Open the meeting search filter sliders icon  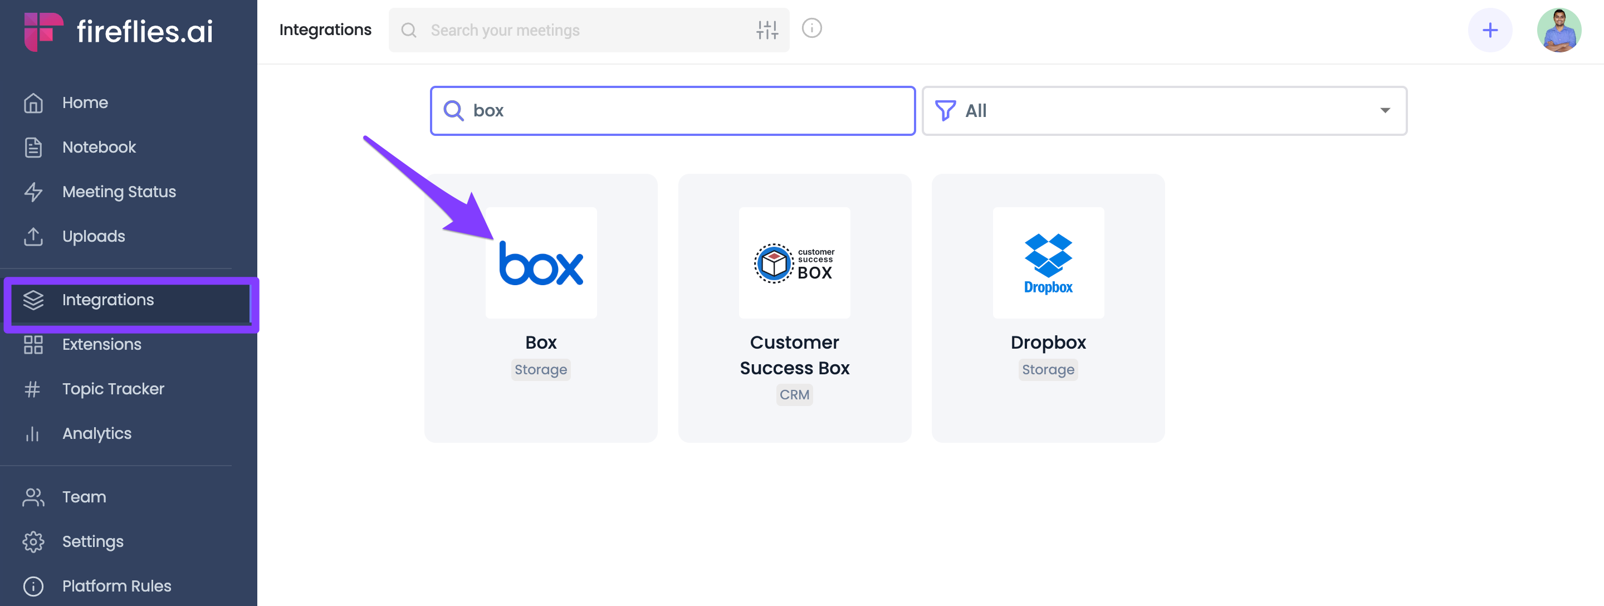coord(767,30)
